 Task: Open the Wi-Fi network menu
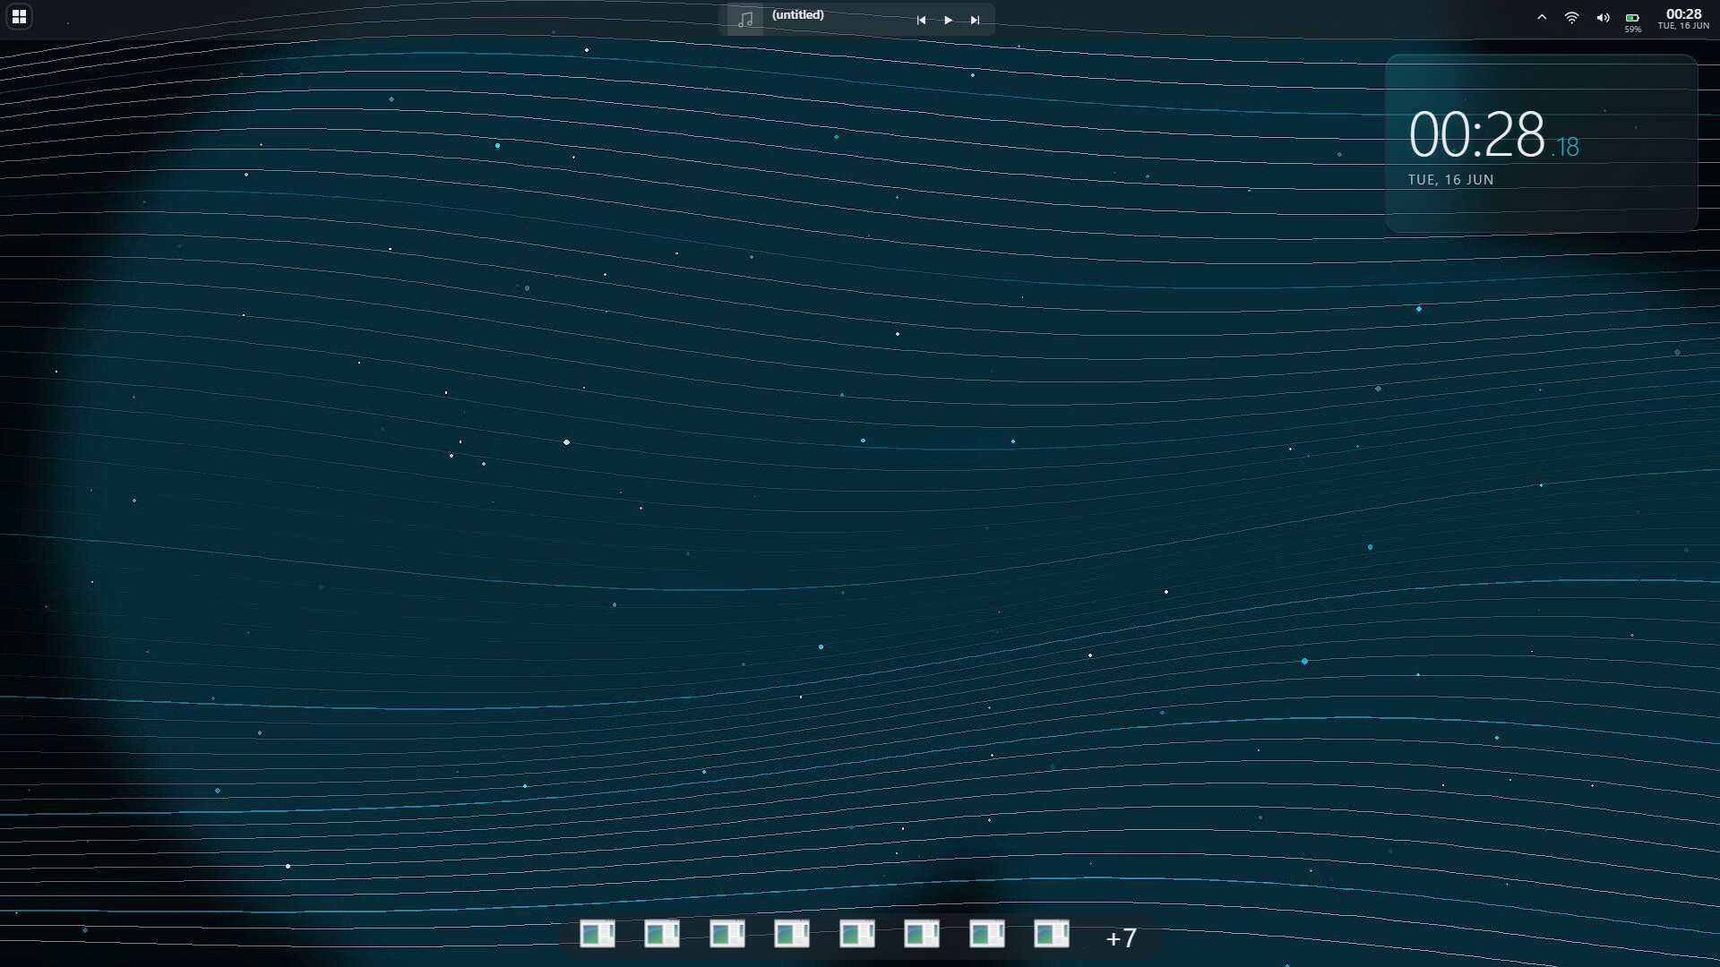click(1571, 18)
